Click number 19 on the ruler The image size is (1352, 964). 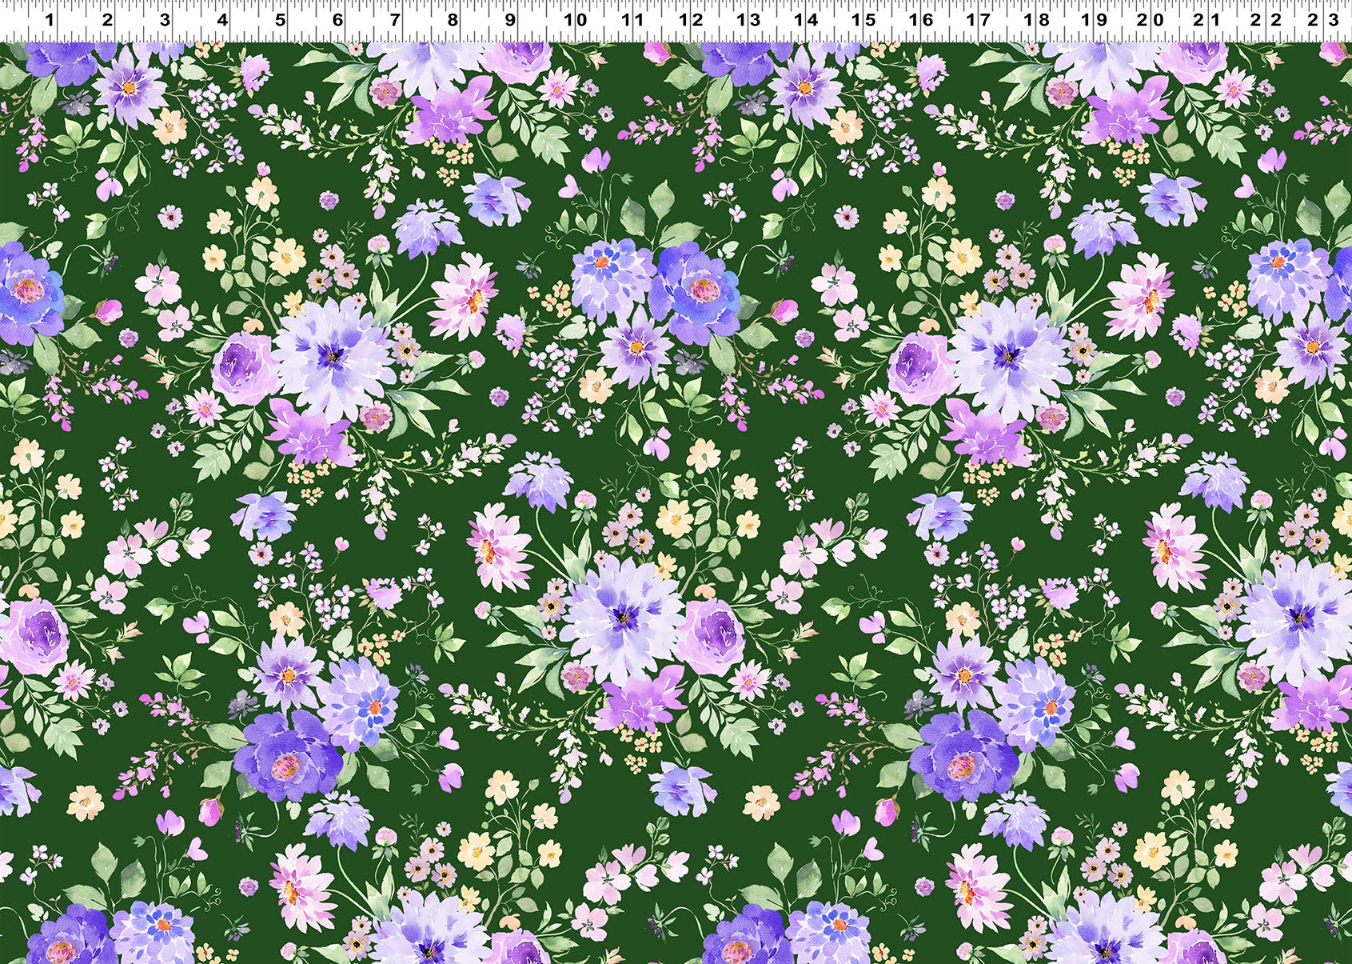(1095, 21)
